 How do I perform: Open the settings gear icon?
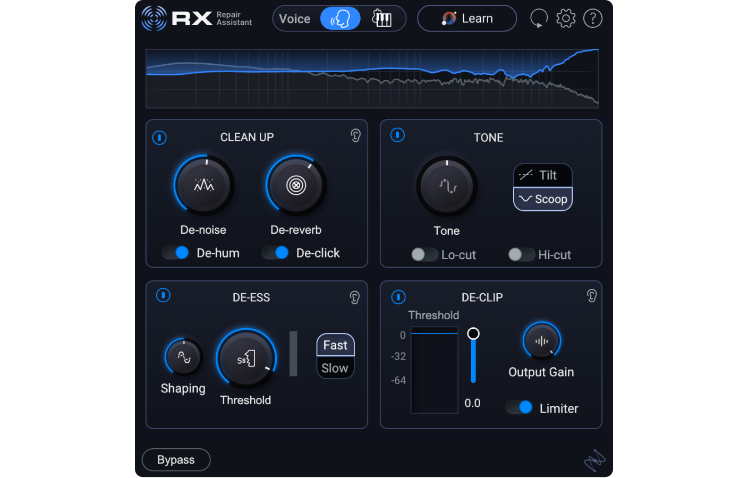[566, 18]
